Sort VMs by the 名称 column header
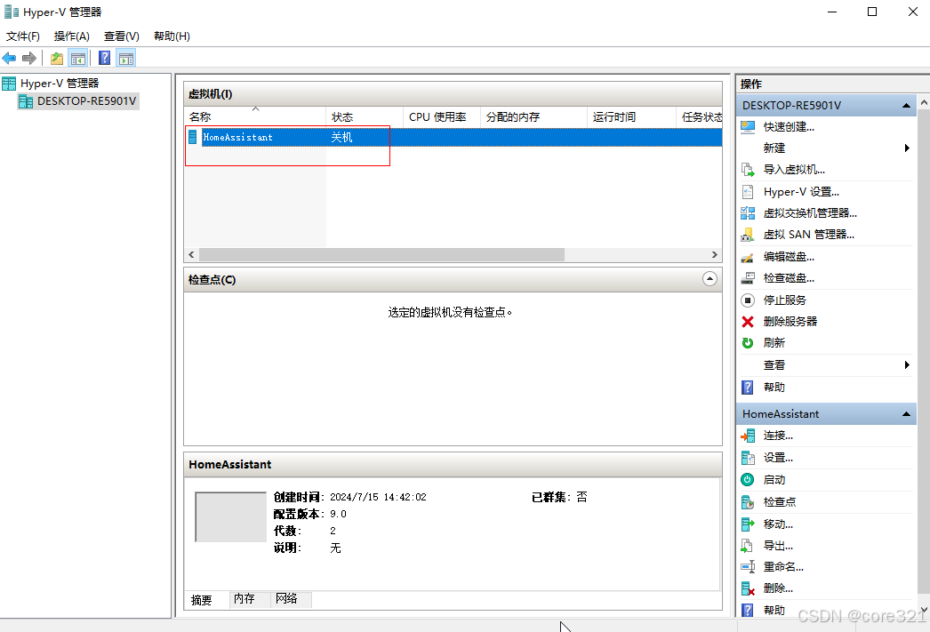Screen dimensions: 930x632 (255, 116)
